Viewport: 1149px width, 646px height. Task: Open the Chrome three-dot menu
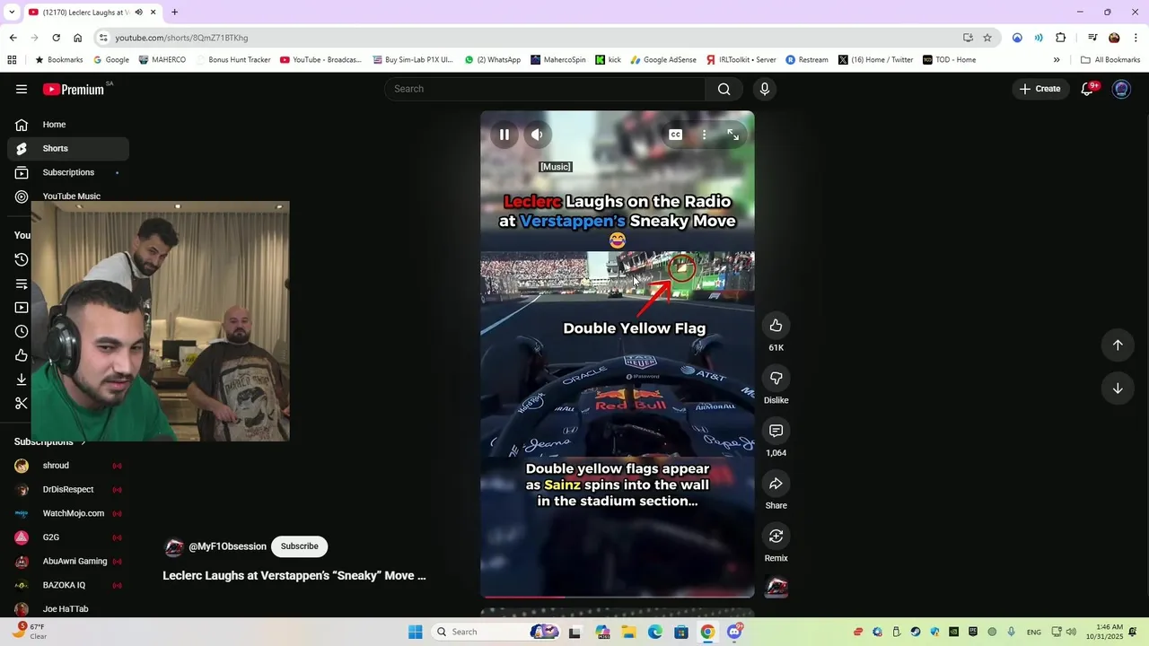[1136, 38]
